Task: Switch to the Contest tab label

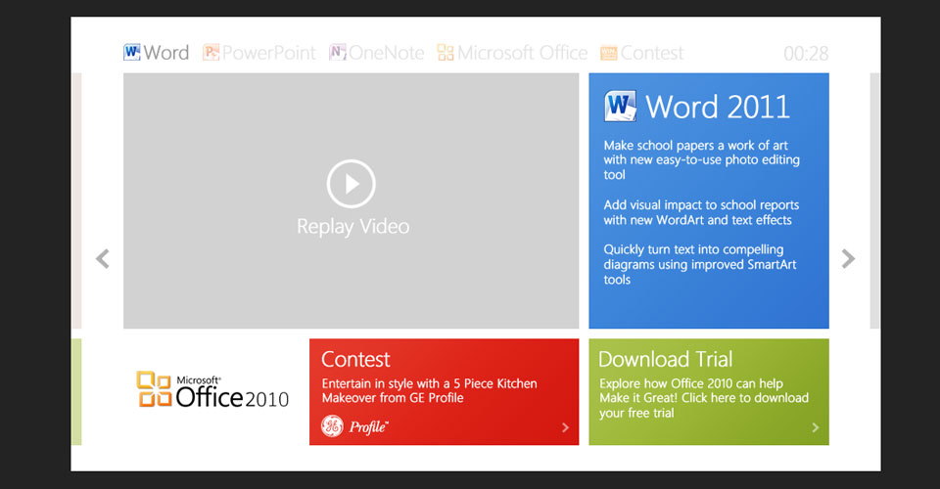Action: (x=652, y=53)
